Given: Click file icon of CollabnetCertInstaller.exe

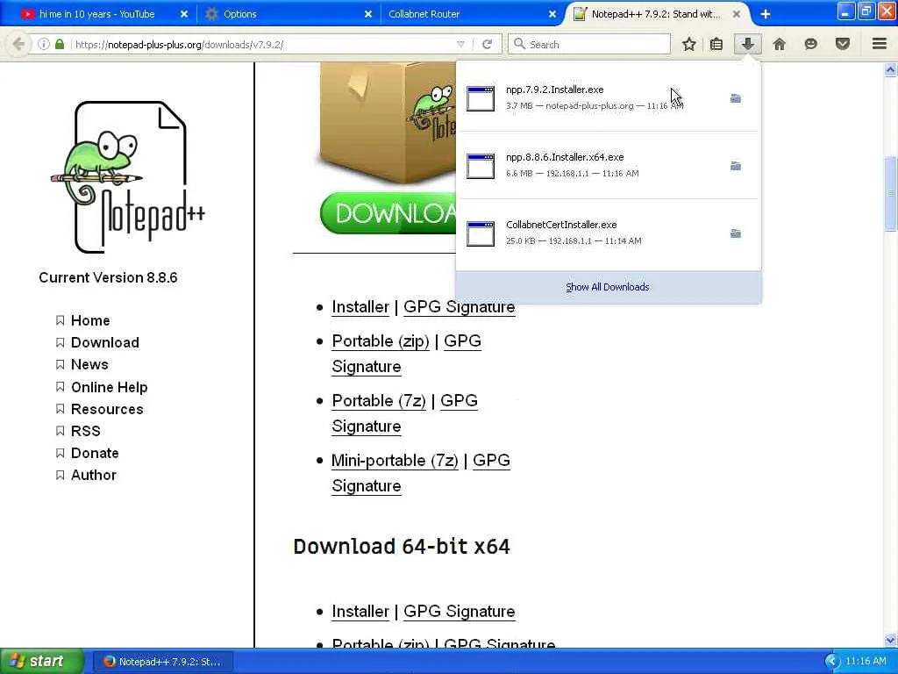Looking at the screenshot, I should point(480,233).
